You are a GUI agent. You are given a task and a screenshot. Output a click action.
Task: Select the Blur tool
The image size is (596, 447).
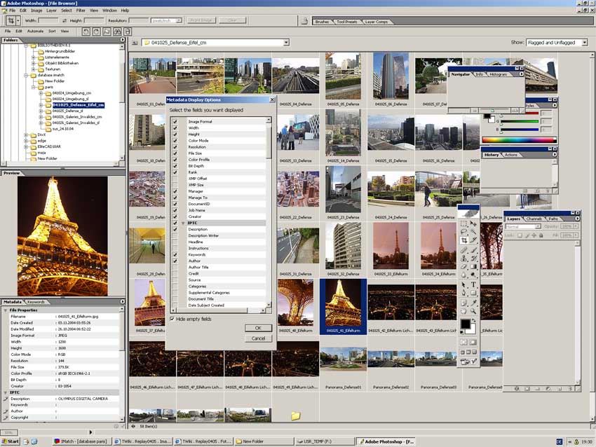tap(463, 275)
